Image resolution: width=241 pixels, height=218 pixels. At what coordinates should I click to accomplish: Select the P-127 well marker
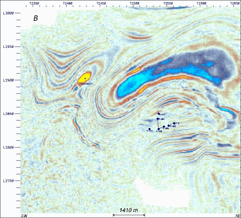[149, 129]
